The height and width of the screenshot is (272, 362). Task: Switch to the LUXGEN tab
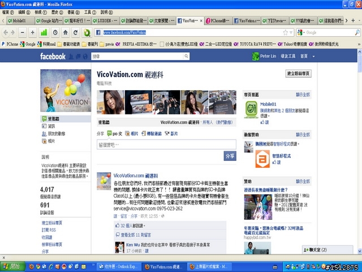105,21
